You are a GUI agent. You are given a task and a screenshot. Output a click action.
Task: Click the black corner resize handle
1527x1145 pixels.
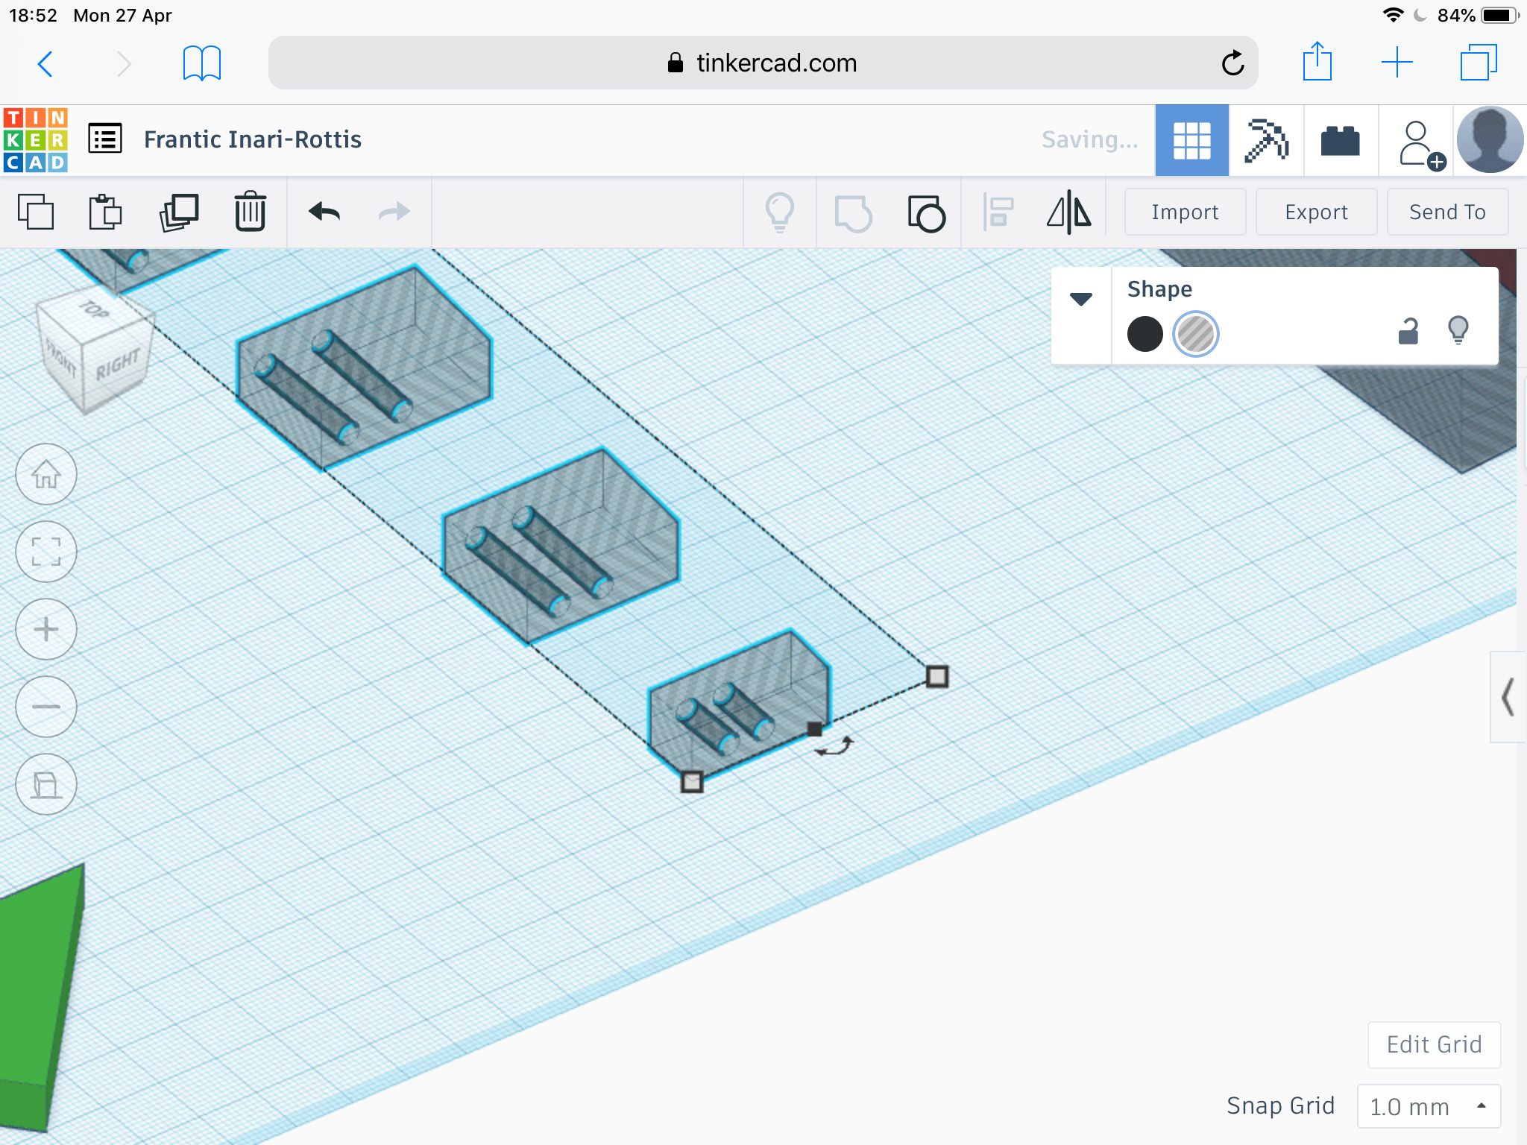click(815, 728)
